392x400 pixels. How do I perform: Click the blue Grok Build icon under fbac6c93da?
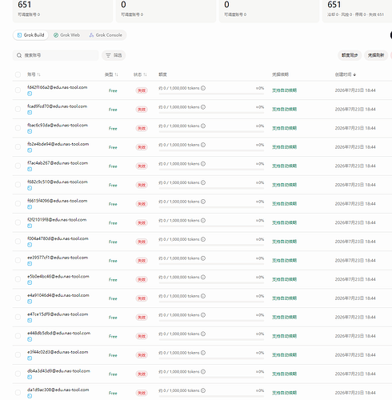pyautogui.click(x=30, y=131)
